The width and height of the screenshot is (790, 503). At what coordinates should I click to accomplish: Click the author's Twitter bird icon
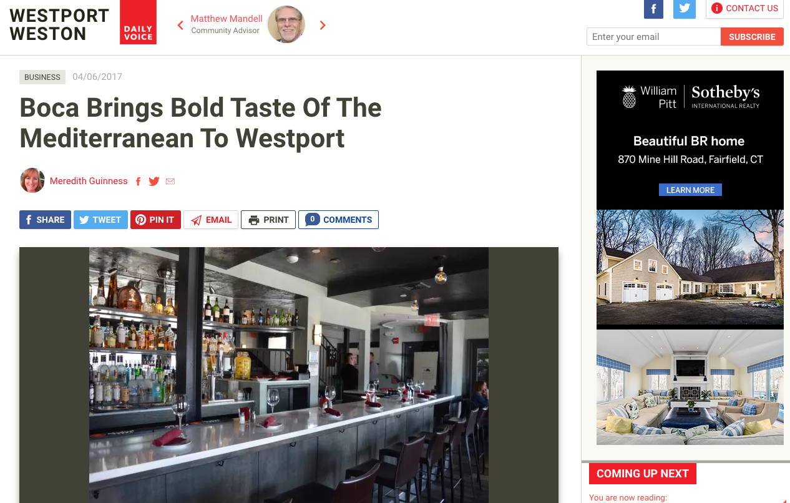click(x=154, y=182)
